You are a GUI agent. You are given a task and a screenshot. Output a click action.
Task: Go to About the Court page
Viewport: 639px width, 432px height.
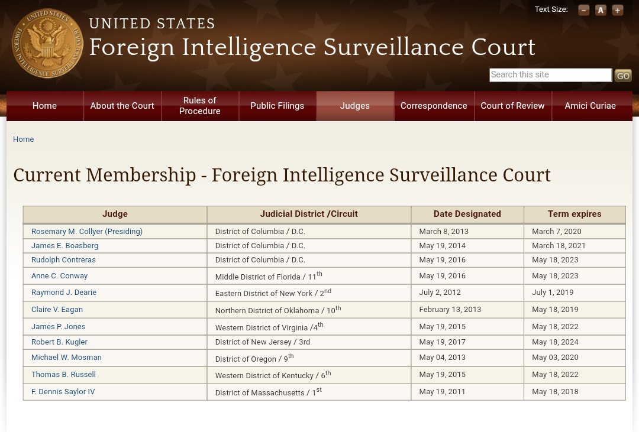(122, 106)
